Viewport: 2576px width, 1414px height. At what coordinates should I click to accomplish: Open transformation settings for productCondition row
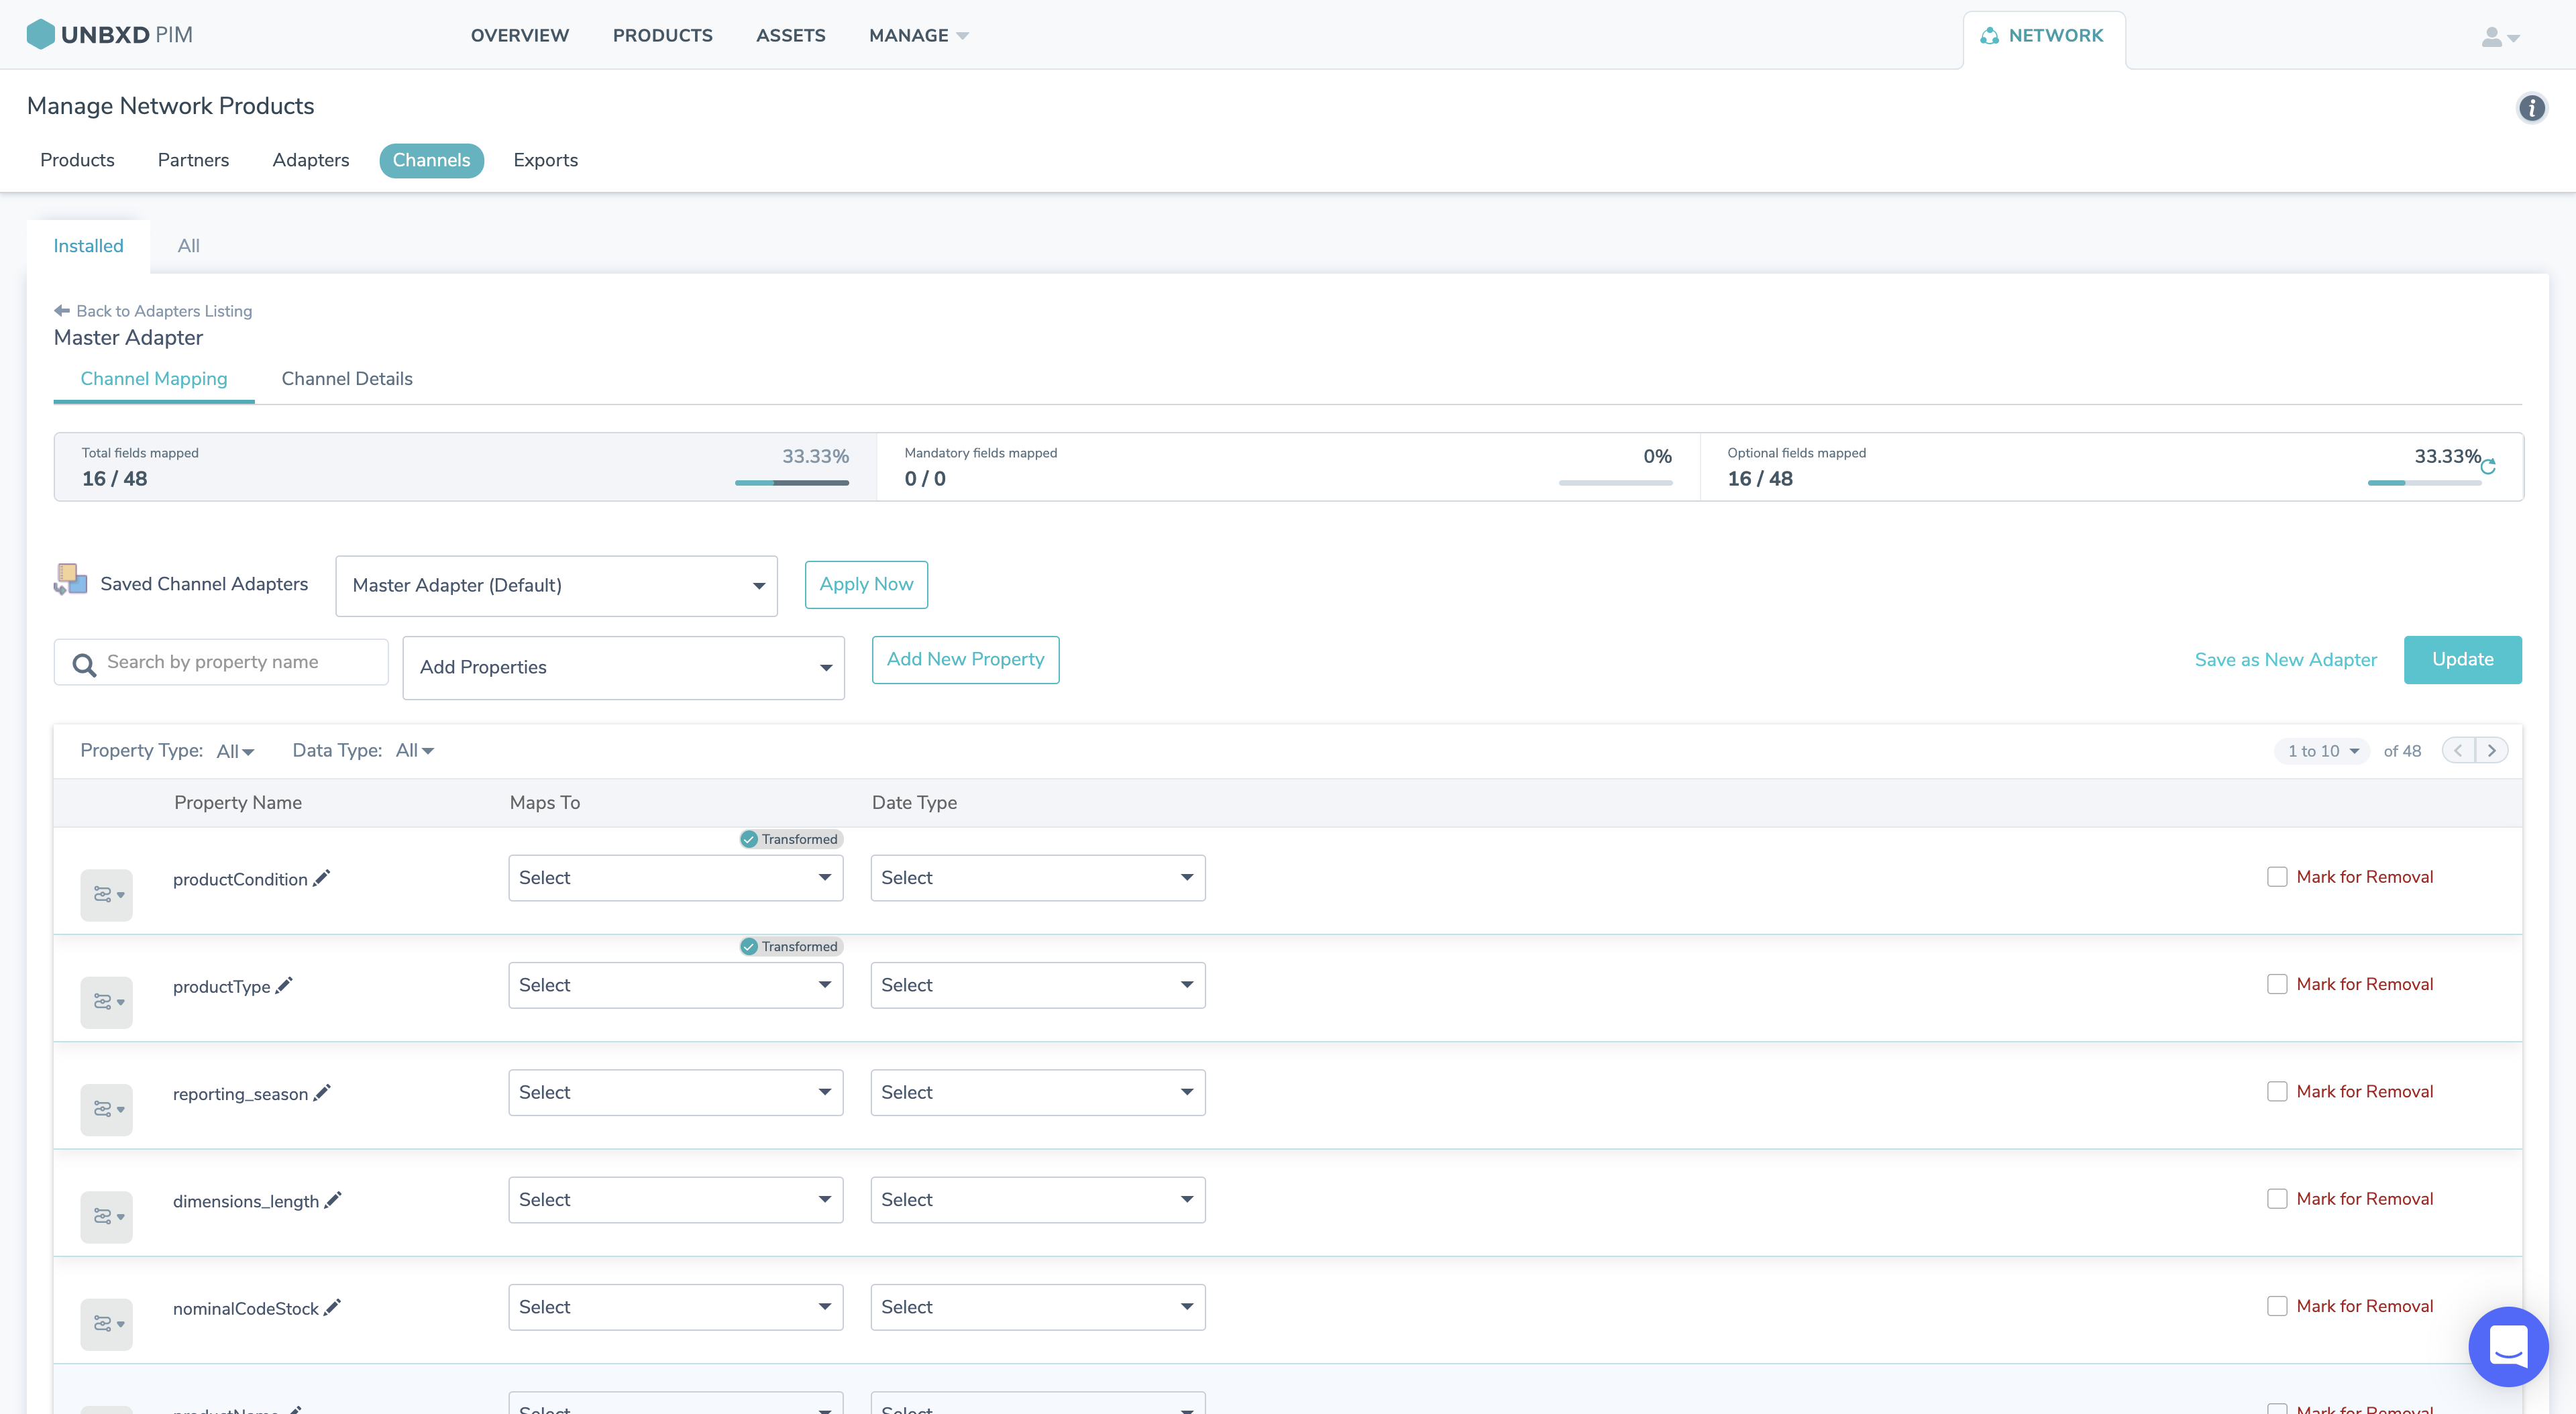(x=107, y=894)
